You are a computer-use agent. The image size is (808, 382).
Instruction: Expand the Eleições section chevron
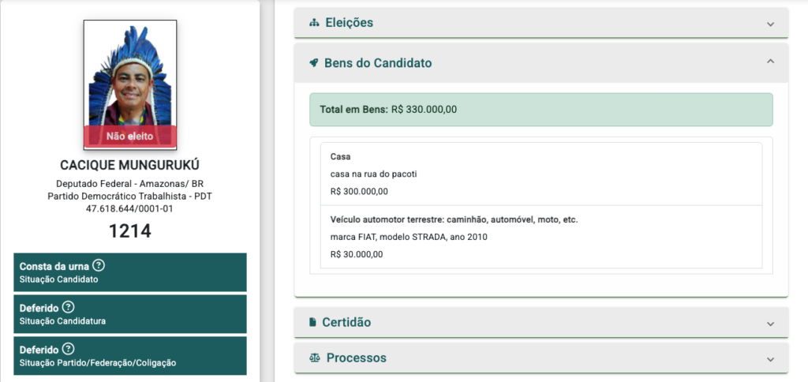coord(770,24)
